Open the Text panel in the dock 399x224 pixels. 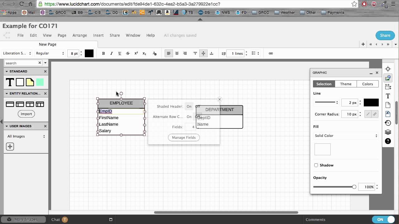tap(388, 96)
